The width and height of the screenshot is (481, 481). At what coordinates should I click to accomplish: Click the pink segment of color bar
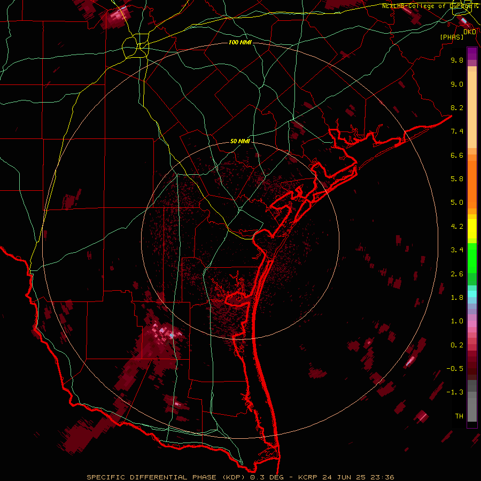472,324
